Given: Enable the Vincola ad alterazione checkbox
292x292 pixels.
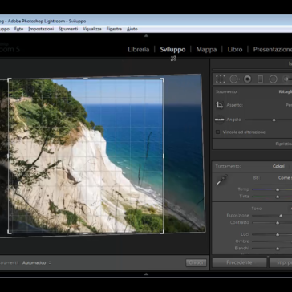Looking at the screenshot, I should point(218,132).
